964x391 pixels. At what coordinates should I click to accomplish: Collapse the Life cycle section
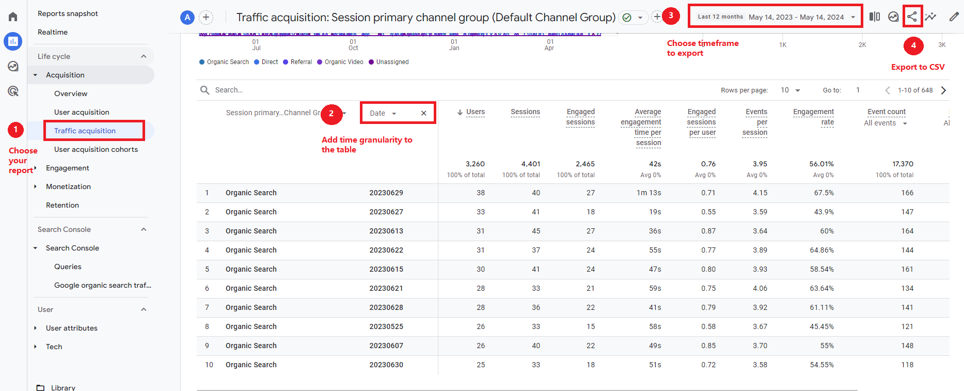pos(144,56)
